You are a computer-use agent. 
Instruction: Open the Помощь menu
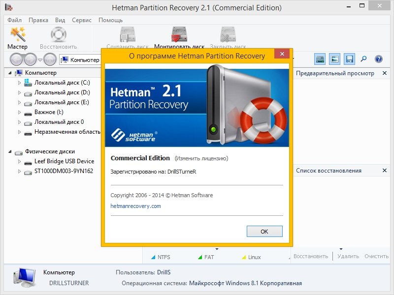point(110,20)
